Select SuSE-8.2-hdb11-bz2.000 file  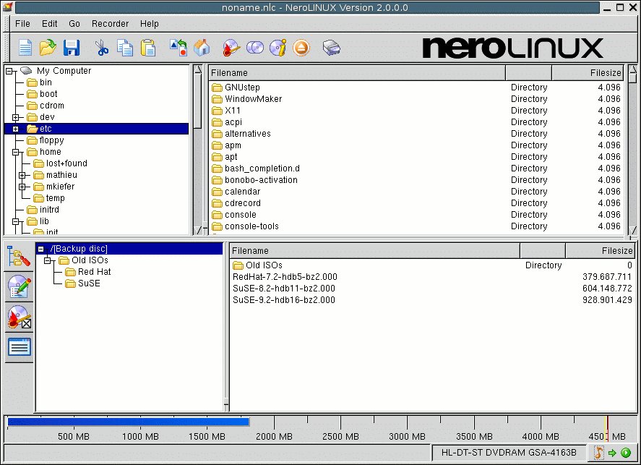click(432, 289)
